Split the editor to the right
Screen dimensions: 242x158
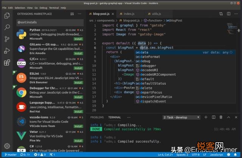pyautogui.click(x=228, y=14)
